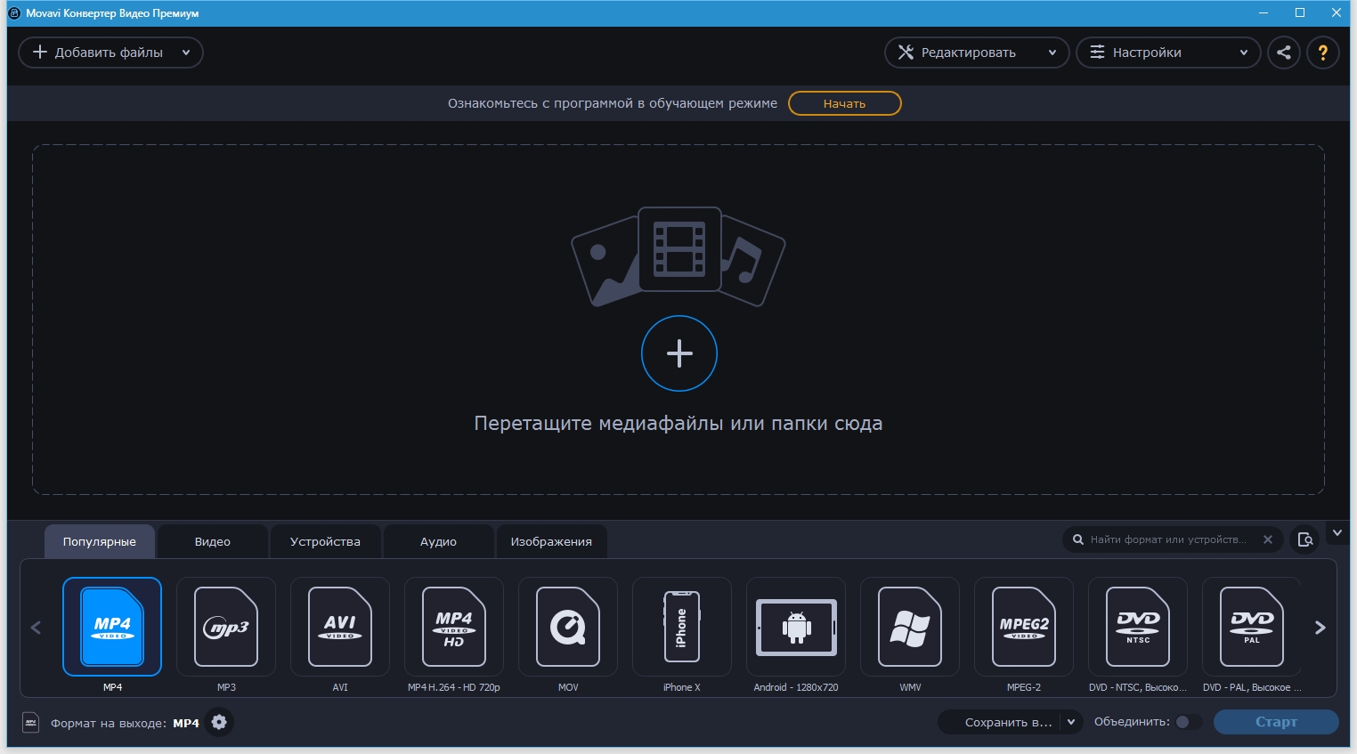Screen dimensions: 1357x754
Task: Open help via the question mark icon
Action: [1322, 53]
